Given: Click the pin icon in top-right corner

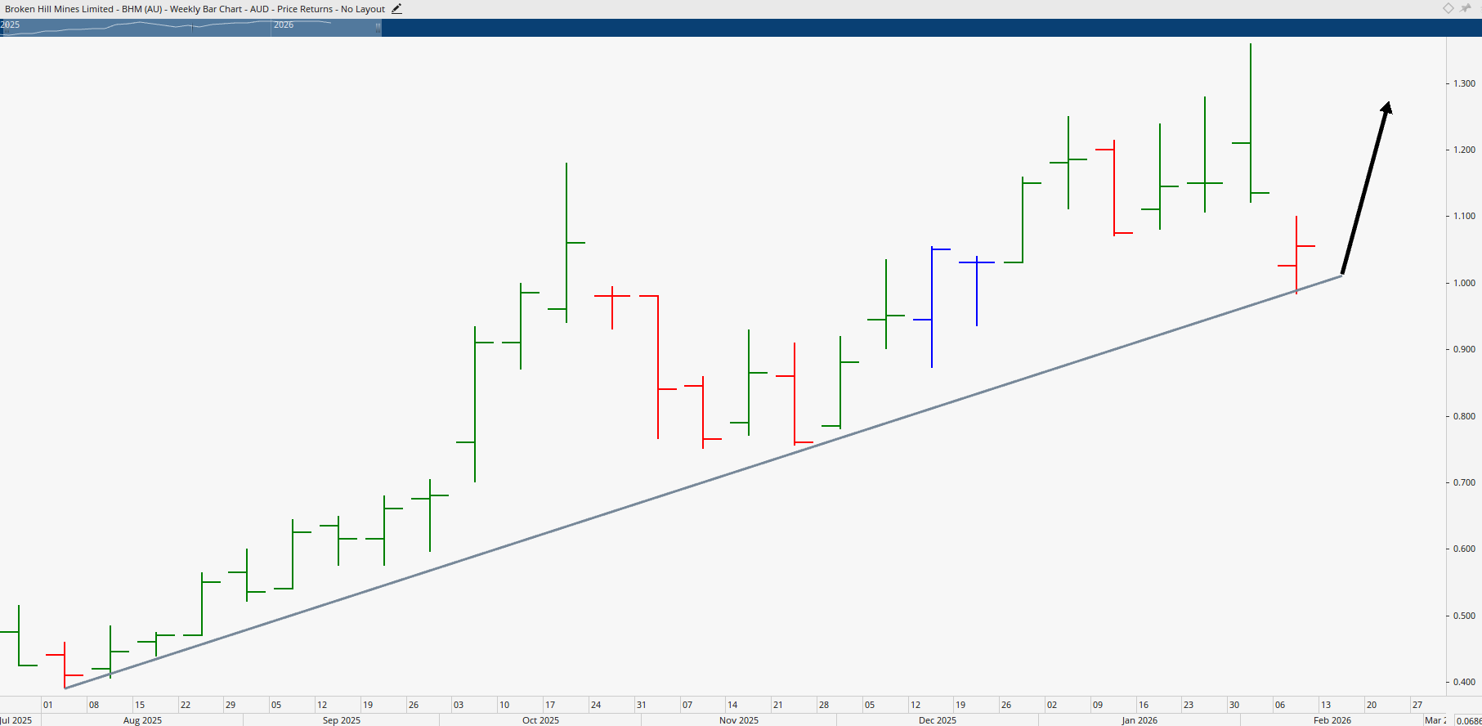Looking at the screenshot, I should point(1466,8).
